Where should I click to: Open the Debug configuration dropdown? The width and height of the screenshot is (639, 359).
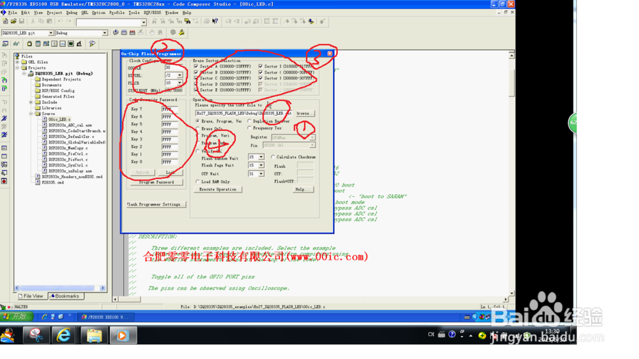coord(105,33)
